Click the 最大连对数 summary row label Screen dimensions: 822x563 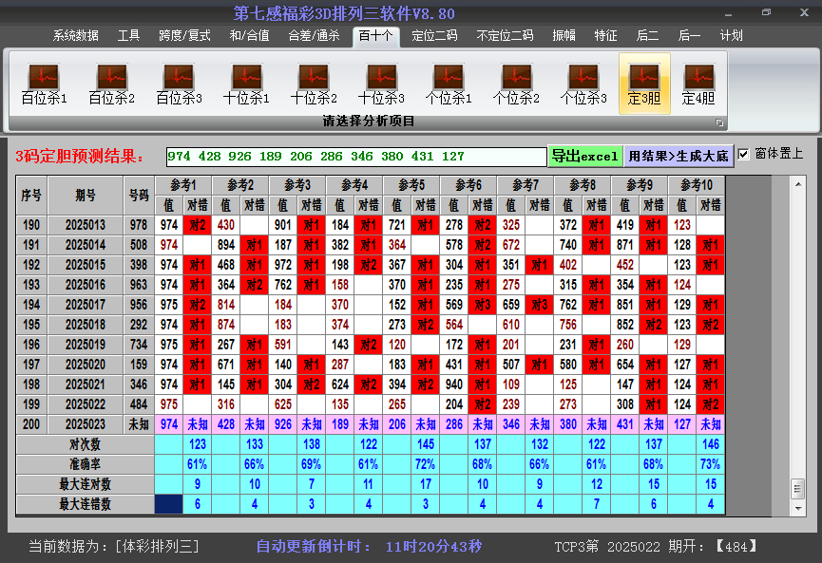(x=85, y=484)
